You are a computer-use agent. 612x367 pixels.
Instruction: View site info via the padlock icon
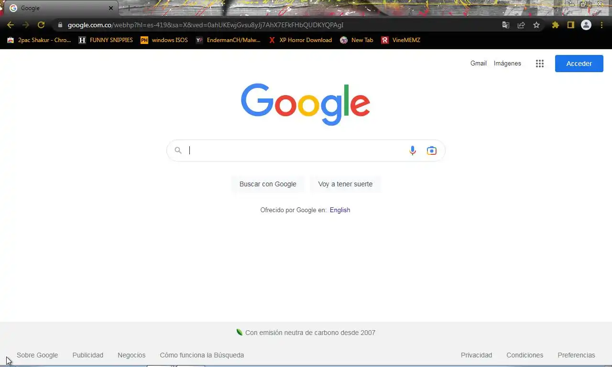(60, 25)
